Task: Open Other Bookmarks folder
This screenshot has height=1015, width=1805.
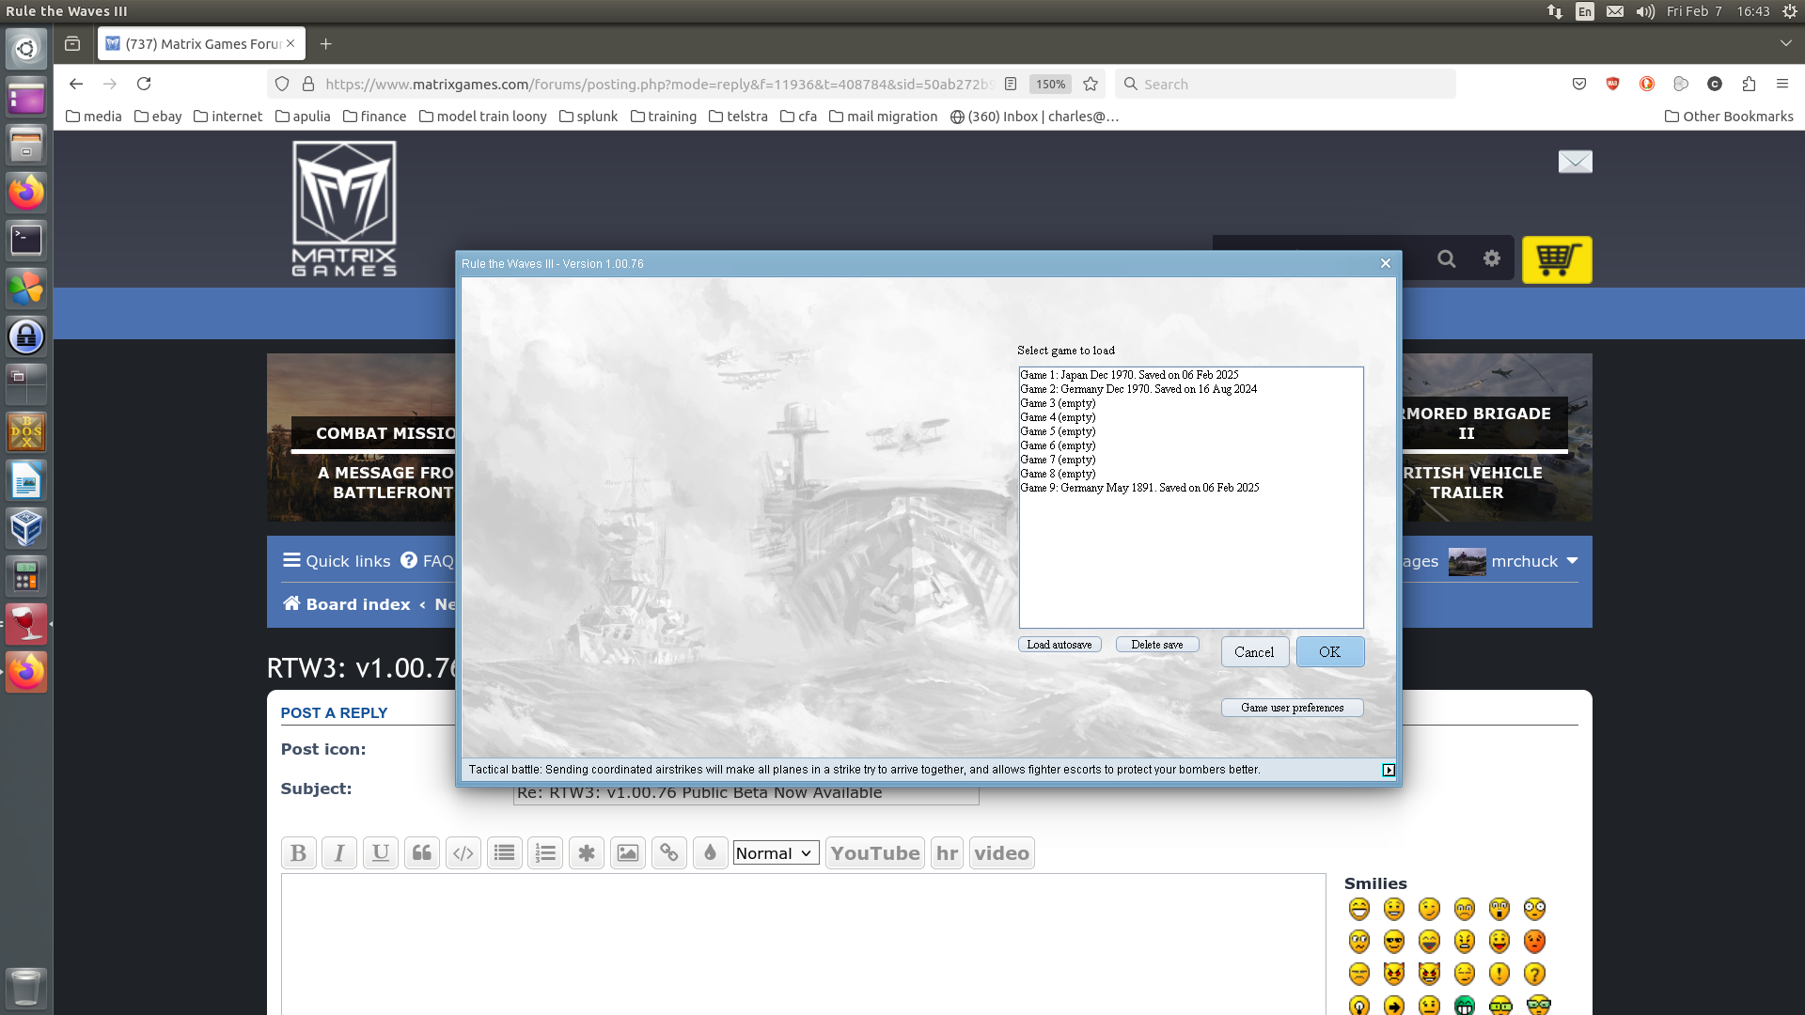Action: click(x=1729, y=117)
